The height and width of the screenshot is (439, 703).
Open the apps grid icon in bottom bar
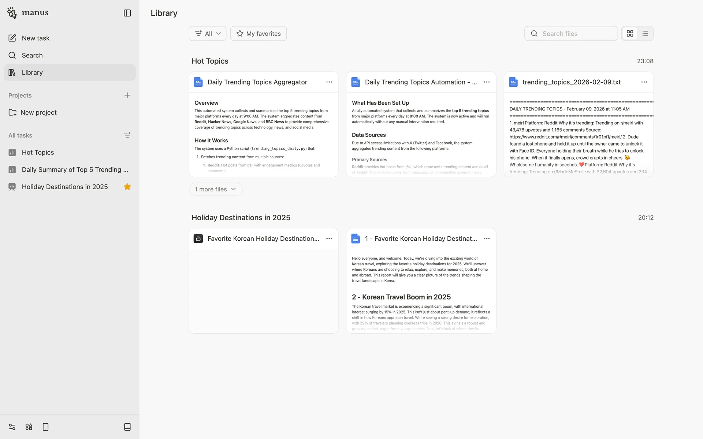coord(29,427)
